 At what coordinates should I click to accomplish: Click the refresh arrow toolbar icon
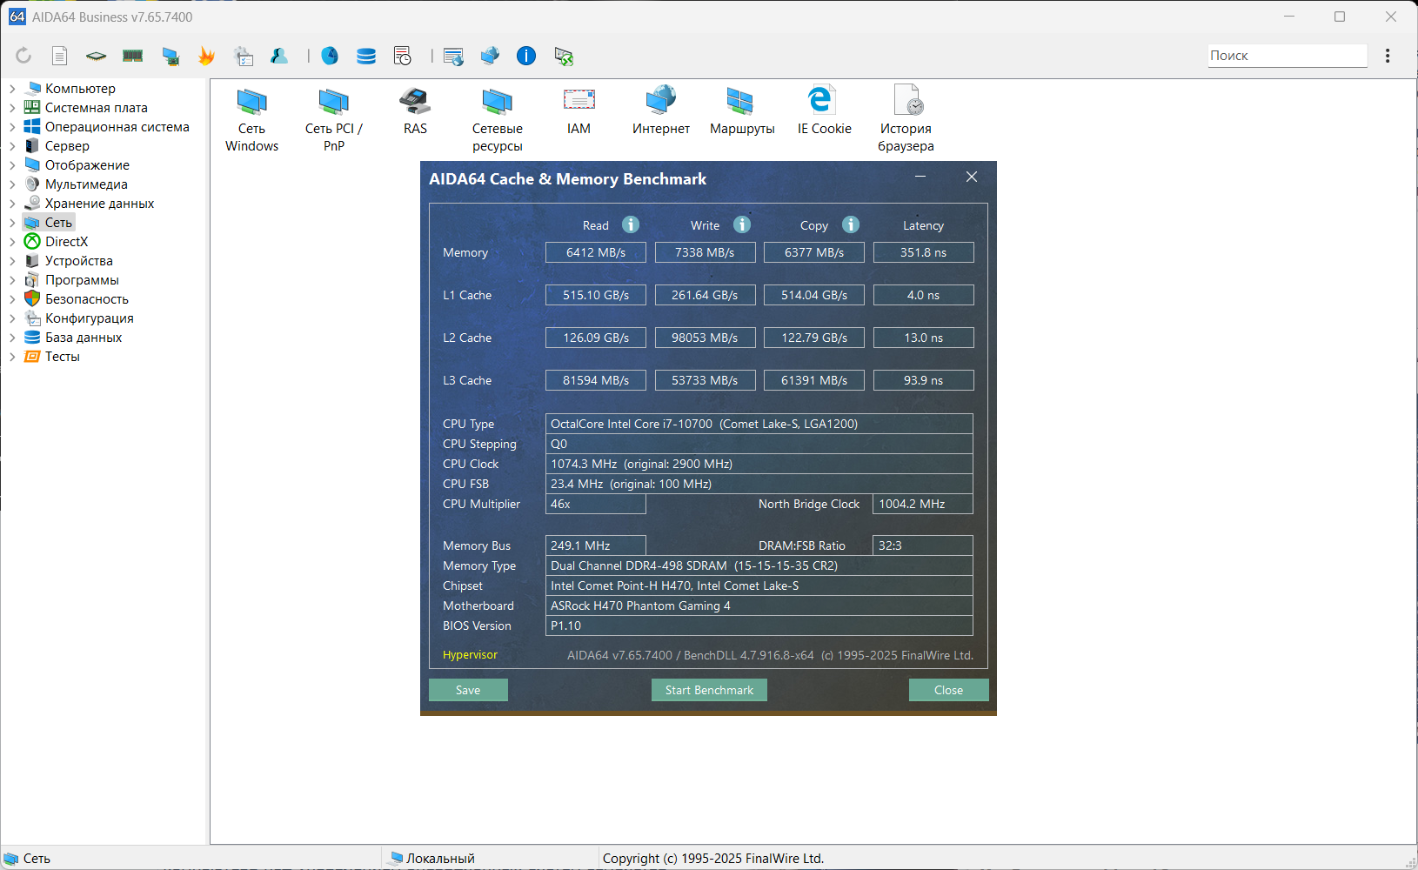23,56
